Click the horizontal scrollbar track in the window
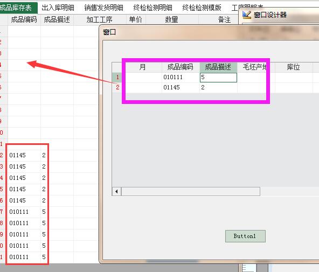This screenshot has height=272, width=319. (191, 192)
